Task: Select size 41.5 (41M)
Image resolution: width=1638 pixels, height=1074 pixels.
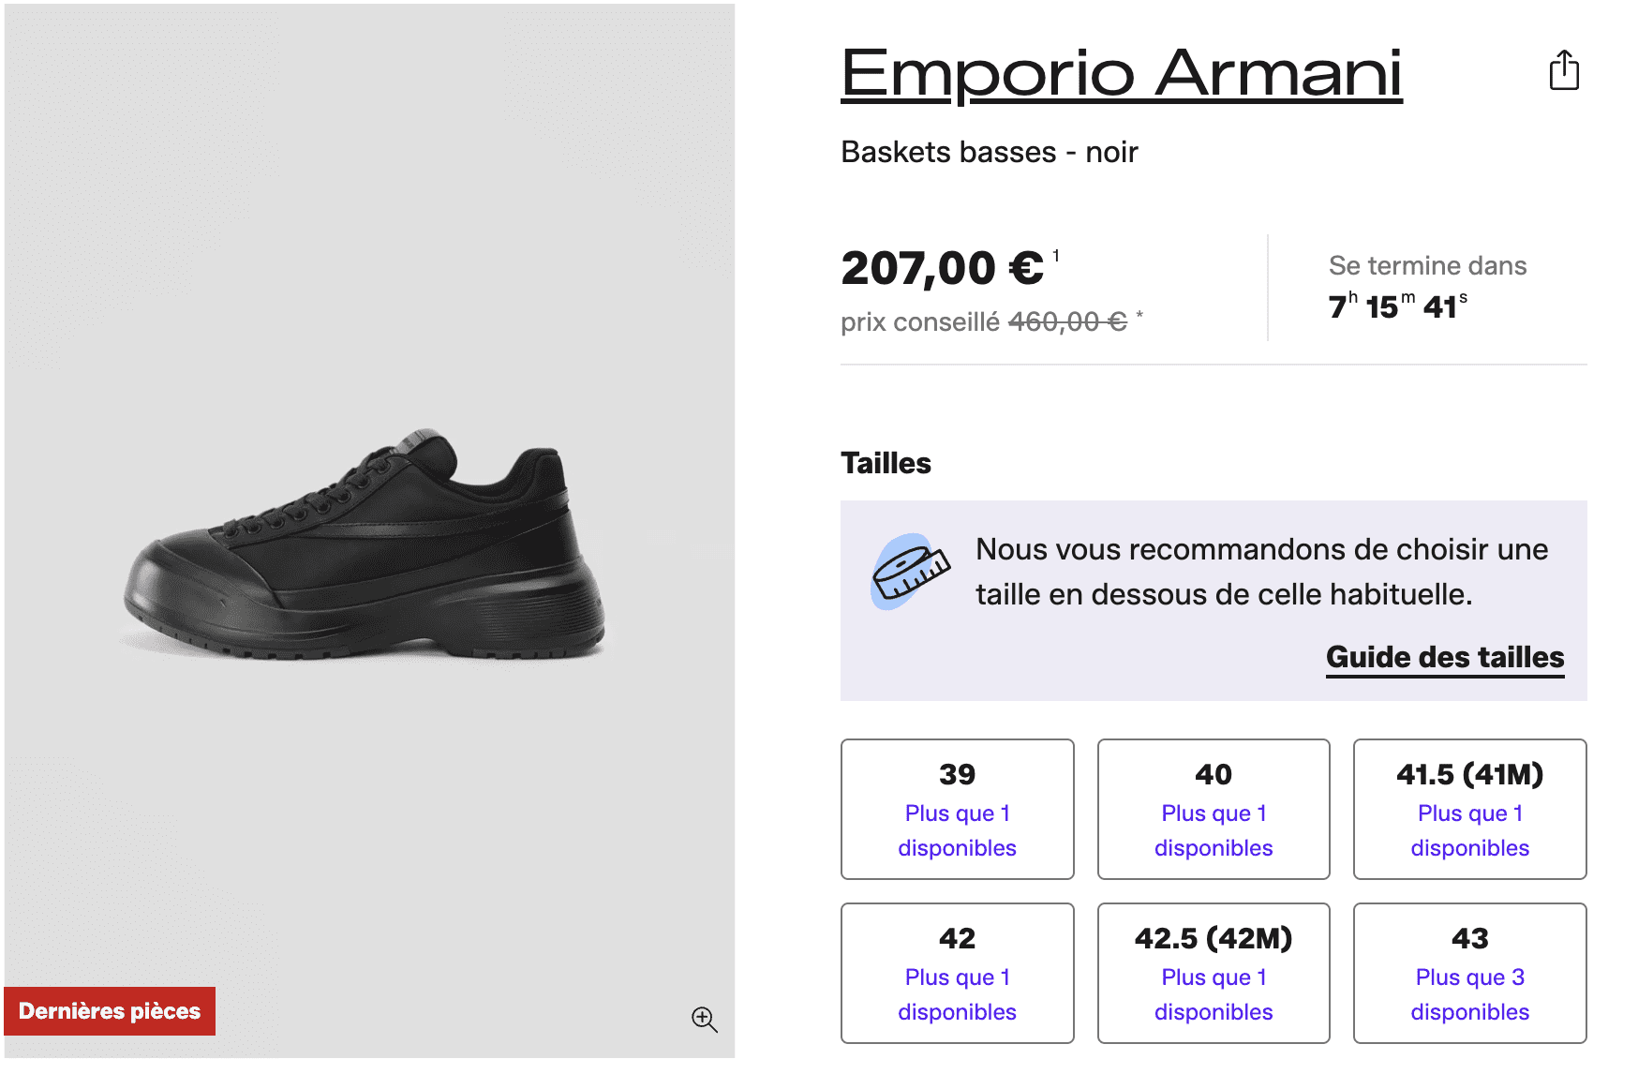Action: pos(1469,809)
